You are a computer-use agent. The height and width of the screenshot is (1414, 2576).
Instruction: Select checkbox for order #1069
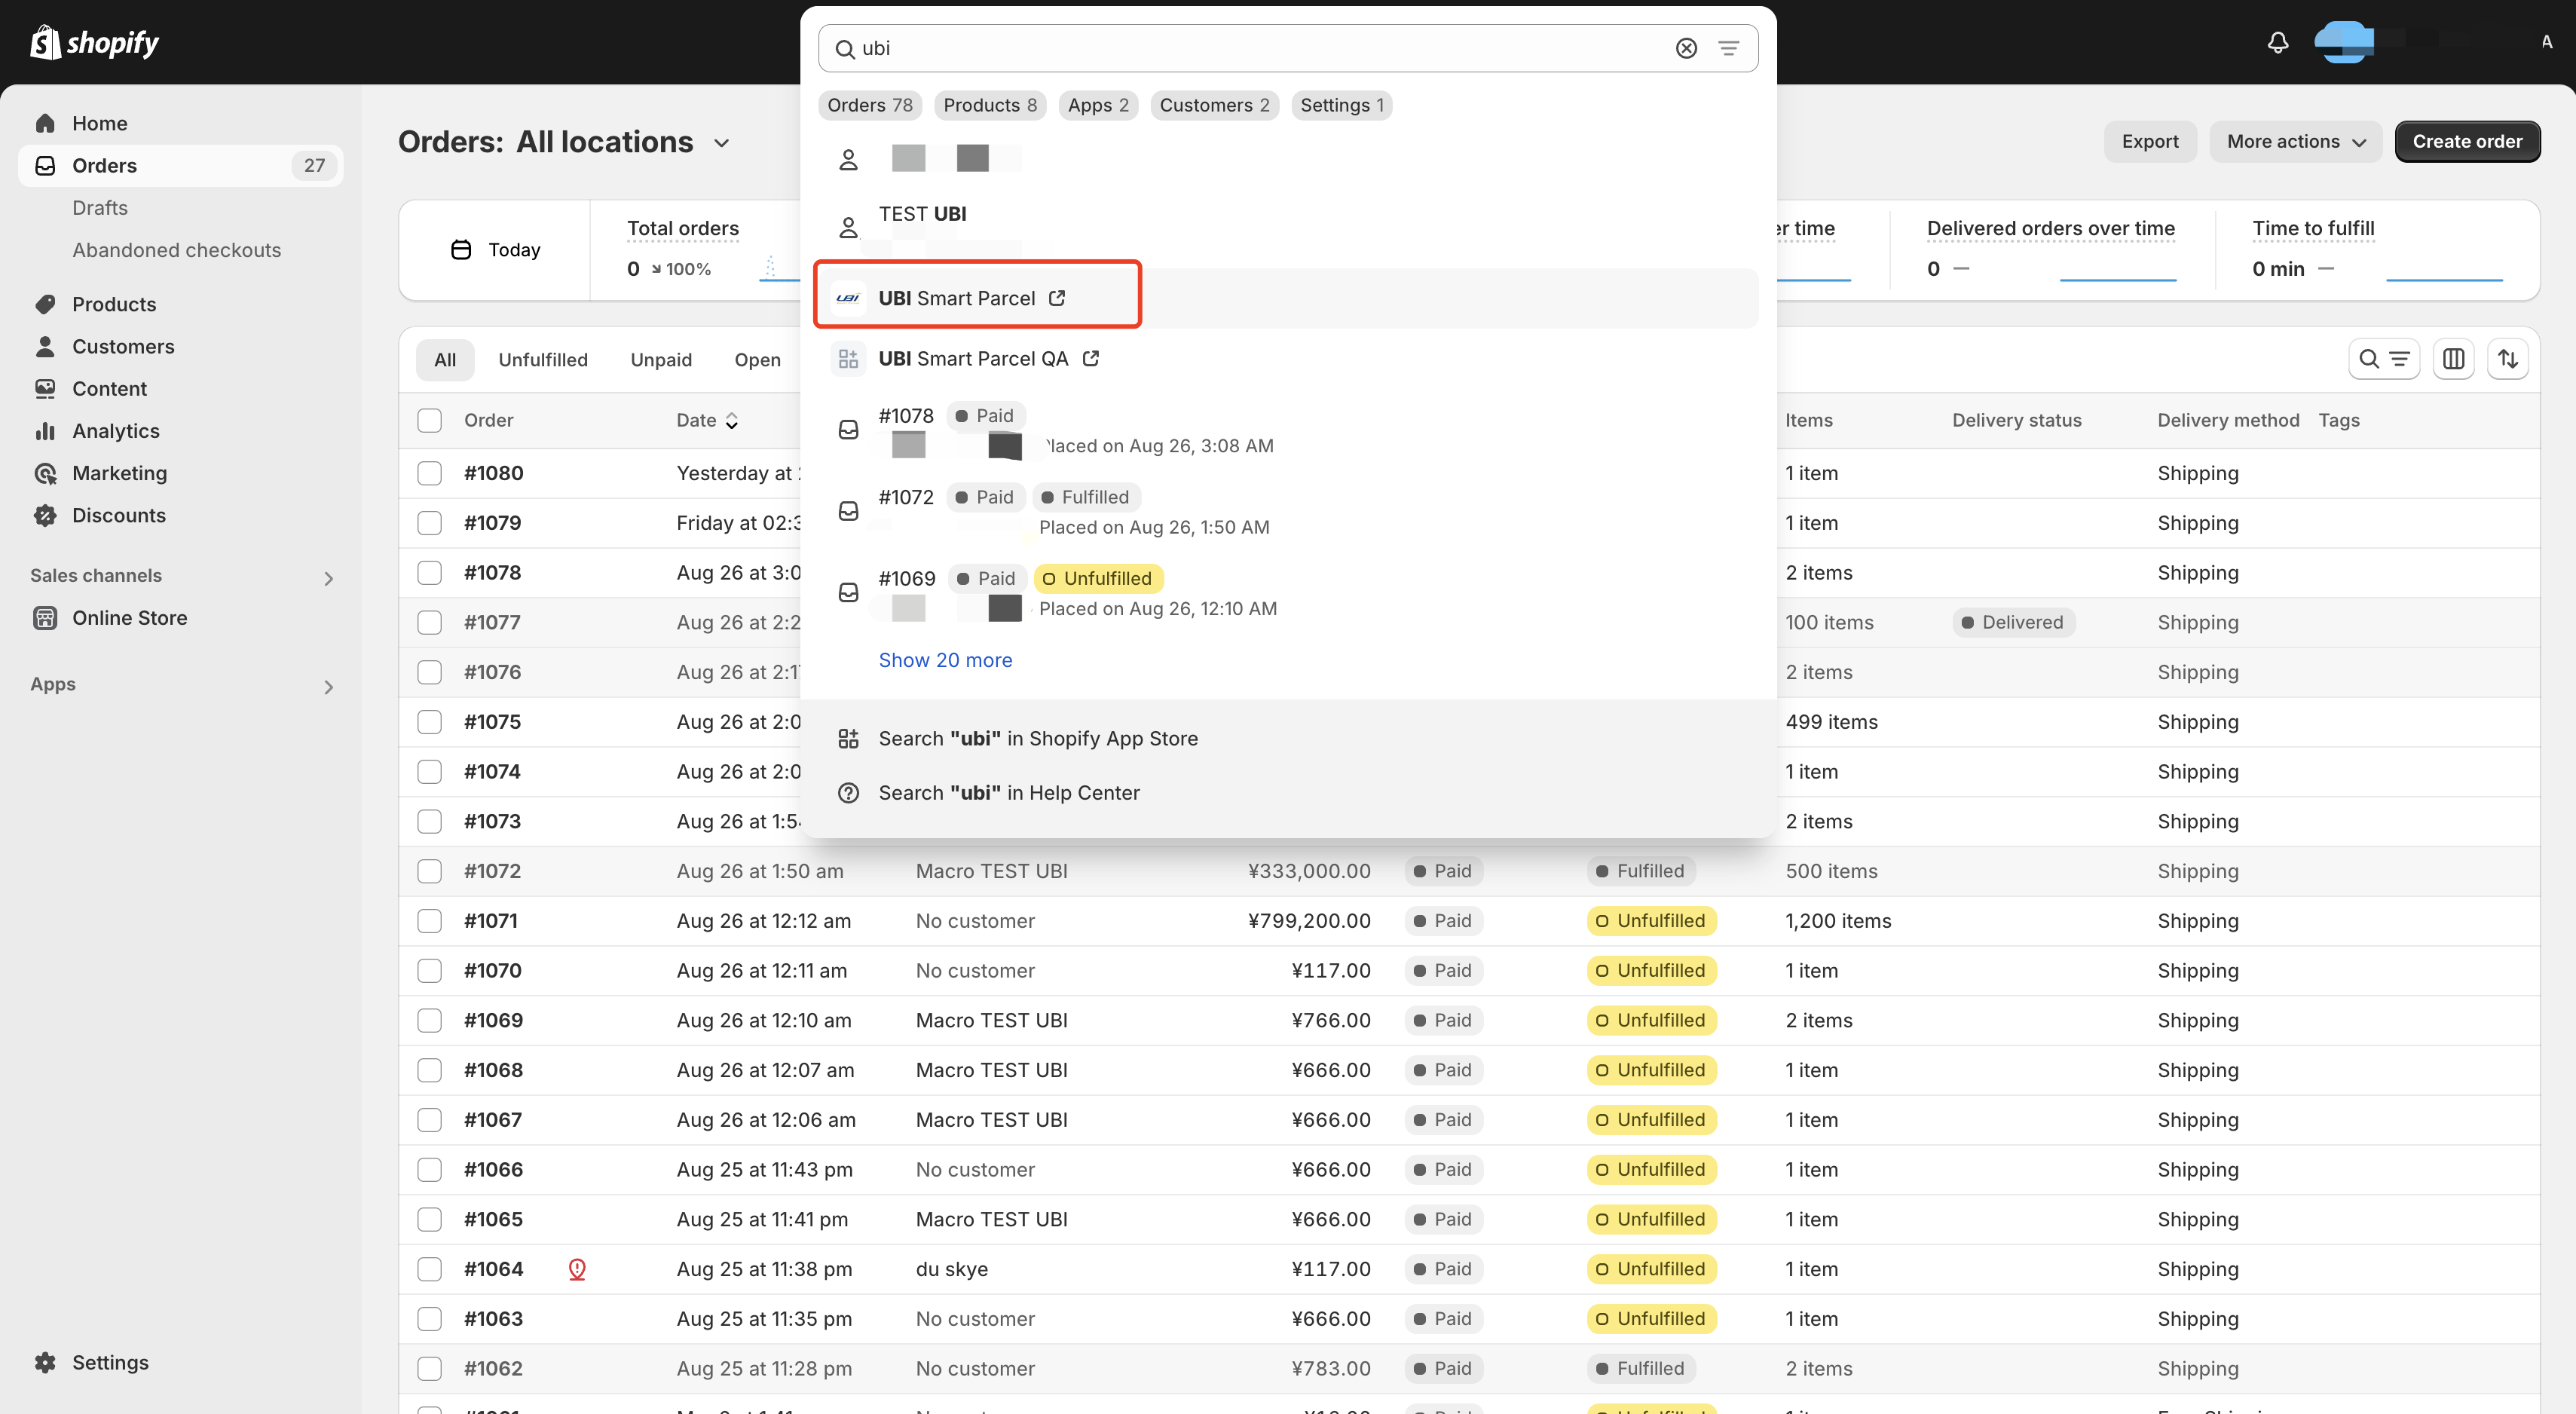tap(429, 1020)
